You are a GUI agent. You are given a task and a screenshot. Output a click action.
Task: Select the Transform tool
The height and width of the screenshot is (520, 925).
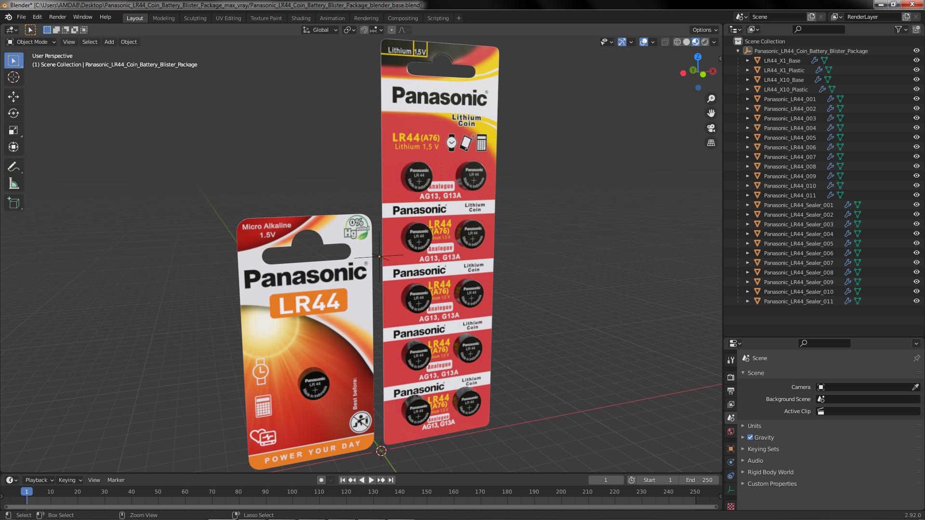13,147
